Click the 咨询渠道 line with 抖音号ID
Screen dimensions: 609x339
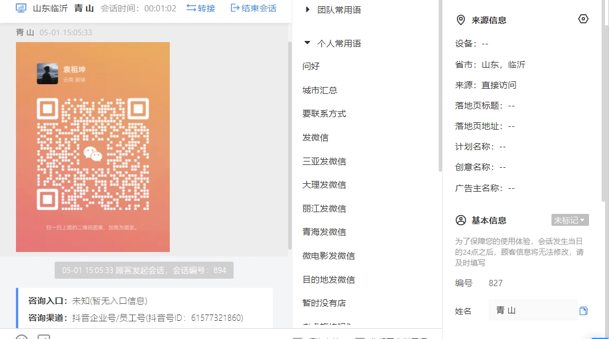coord(136,318)
